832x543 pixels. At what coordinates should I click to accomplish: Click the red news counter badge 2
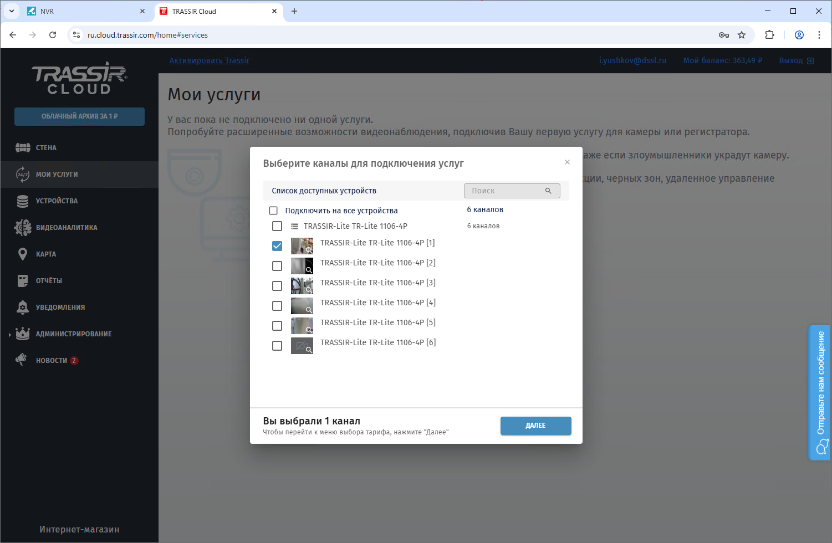74,361
